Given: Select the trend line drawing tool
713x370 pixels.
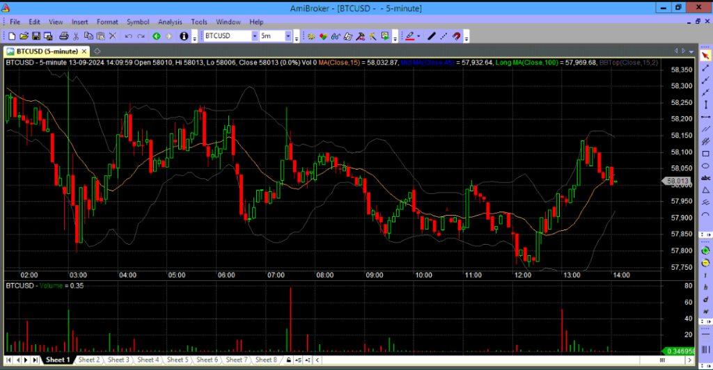Looking at the screenshot, I should 705,68.
